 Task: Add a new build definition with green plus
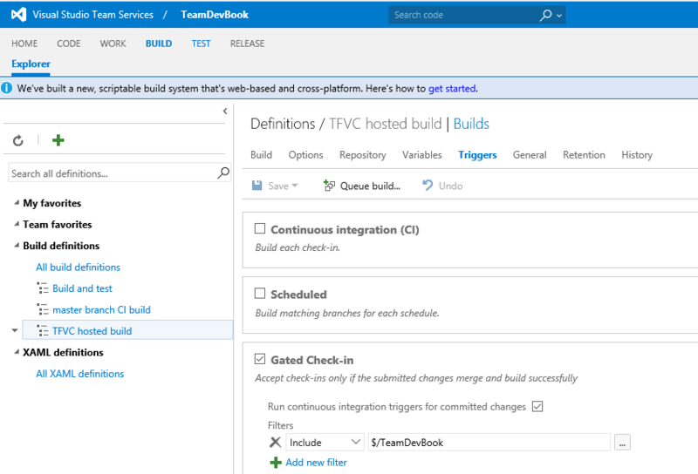tap(58, 140)
